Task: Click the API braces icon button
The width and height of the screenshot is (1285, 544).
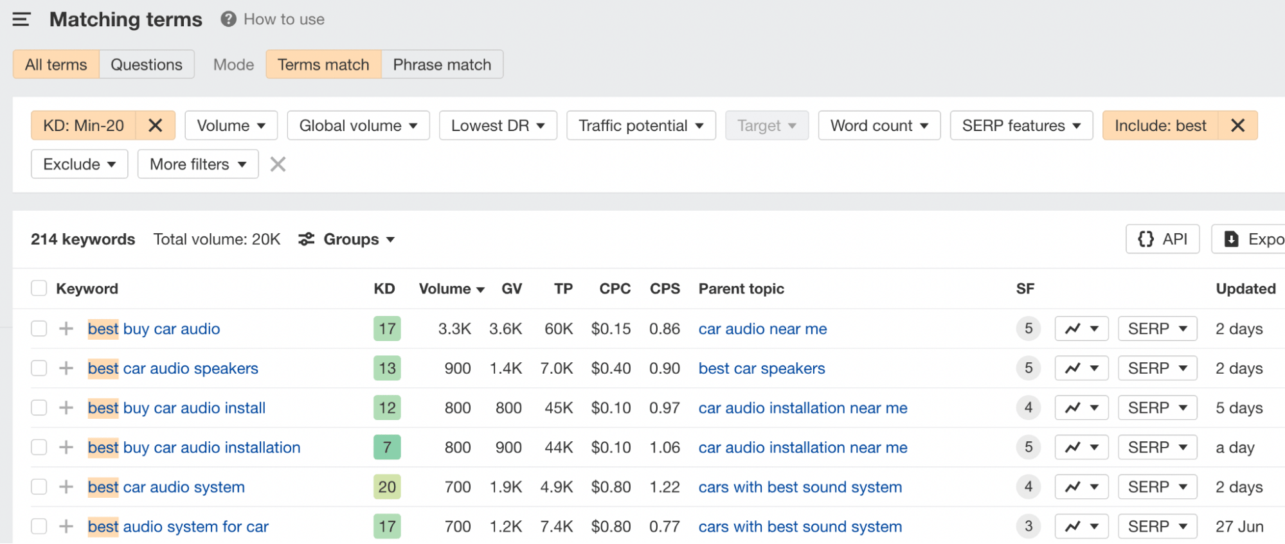Action: pyautogui.click(x=1162, y=239)
